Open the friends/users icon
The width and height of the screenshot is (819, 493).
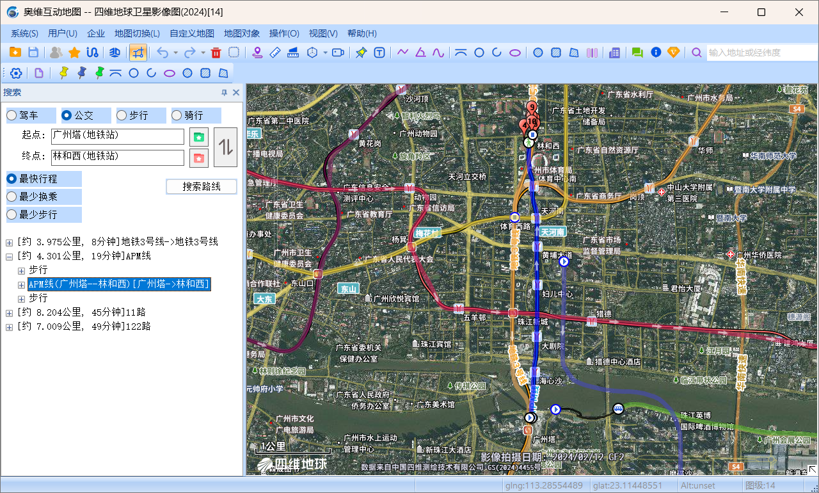[x=56, y=53]
